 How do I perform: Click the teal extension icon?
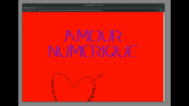point(160,10)
